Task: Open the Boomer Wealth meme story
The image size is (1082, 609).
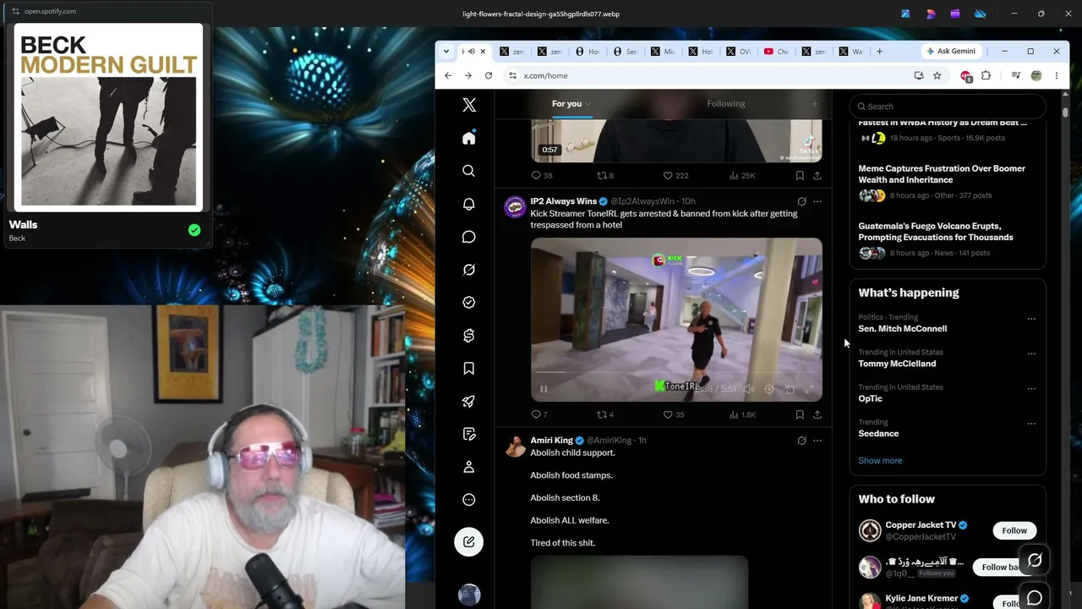Action: click(x=942, y=174)
